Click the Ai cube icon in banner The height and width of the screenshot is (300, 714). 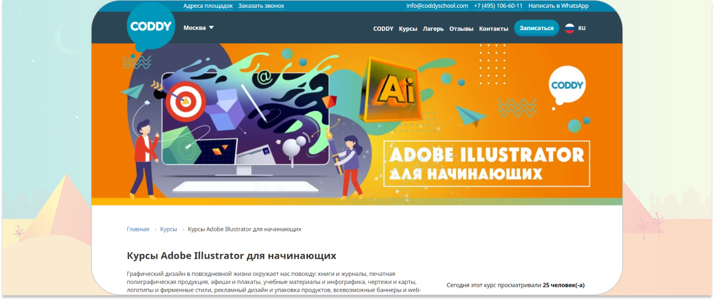pyautogui.click(x=392, y=89)
